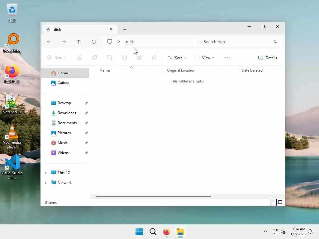This screenshot has height=239, width=319.
Task: Open the Sort dropdown menu
Action: pos(177,58)
